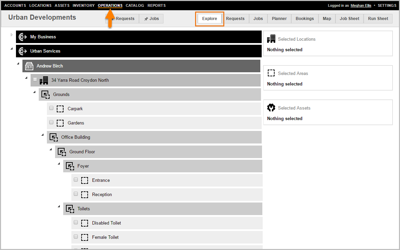
Task: Click the globe icon beside My Business
Action: tap(23, 37)
